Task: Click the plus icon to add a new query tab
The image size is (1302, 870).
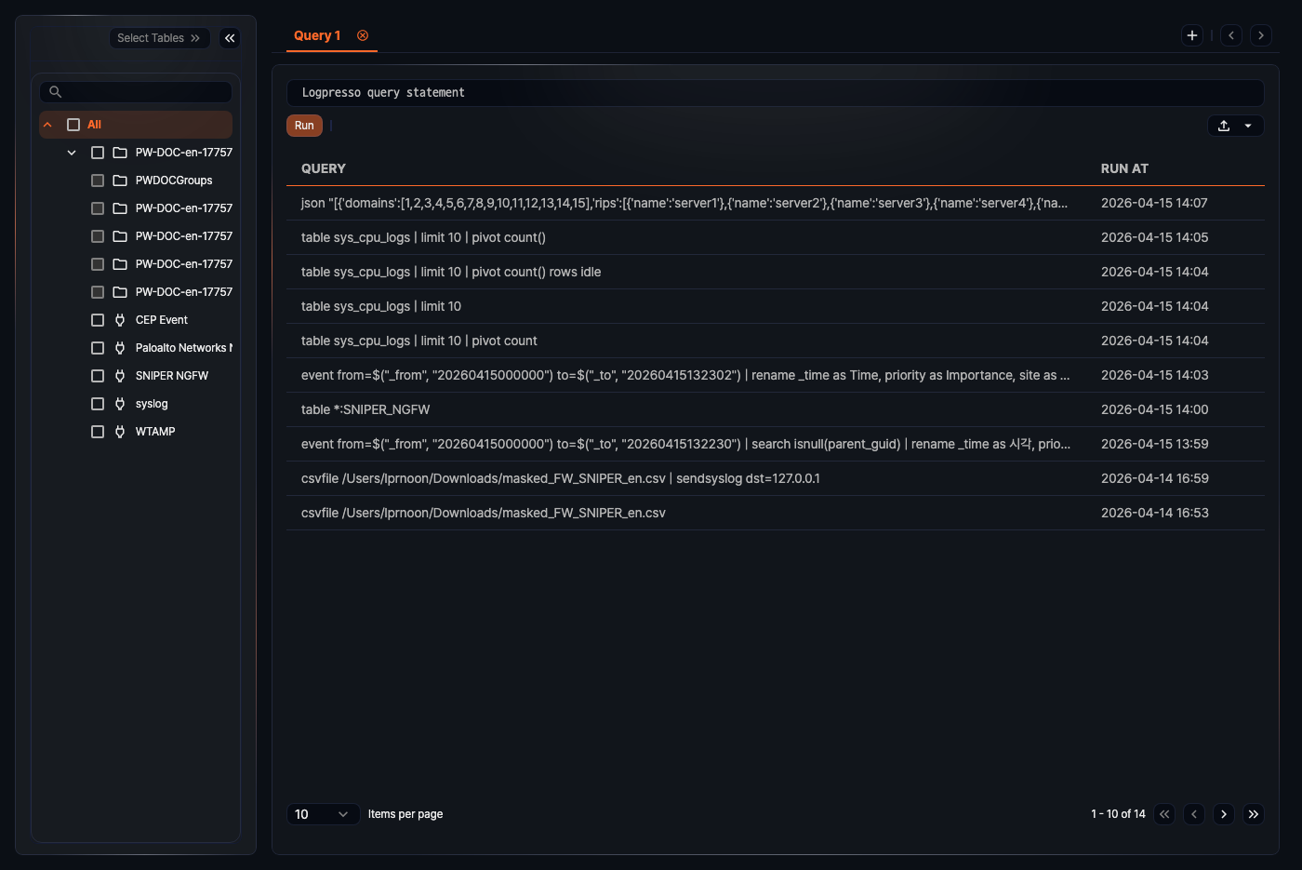Action: click(1192, 34)
